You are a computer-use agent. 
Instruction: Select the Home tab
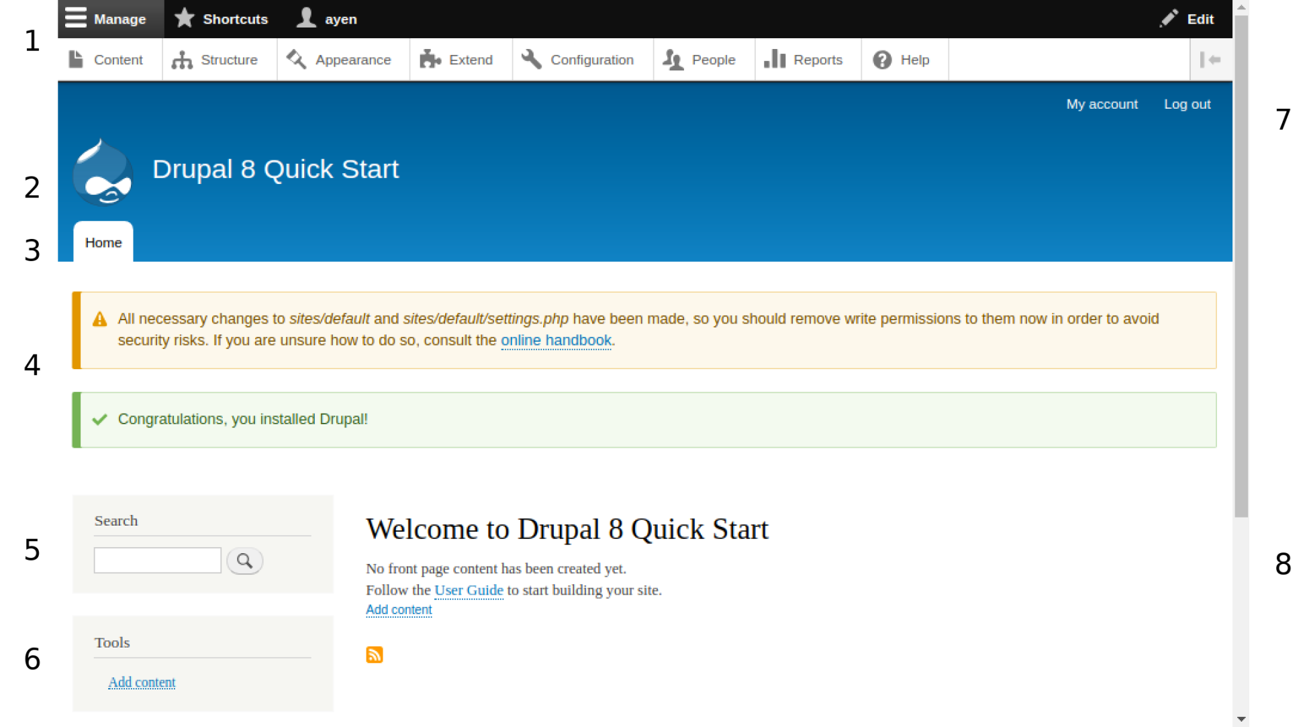click(103, 242)
